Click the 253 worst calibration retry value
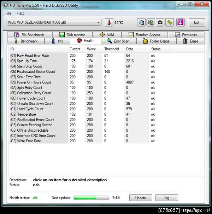 click(x=90, y=93)
